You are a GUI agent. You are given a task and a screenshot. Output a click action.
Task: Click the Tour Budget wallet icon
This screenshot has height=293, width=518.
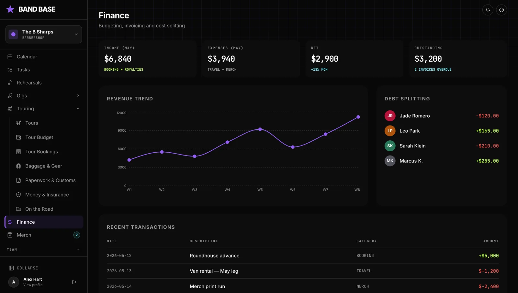[x=18, y=137]
